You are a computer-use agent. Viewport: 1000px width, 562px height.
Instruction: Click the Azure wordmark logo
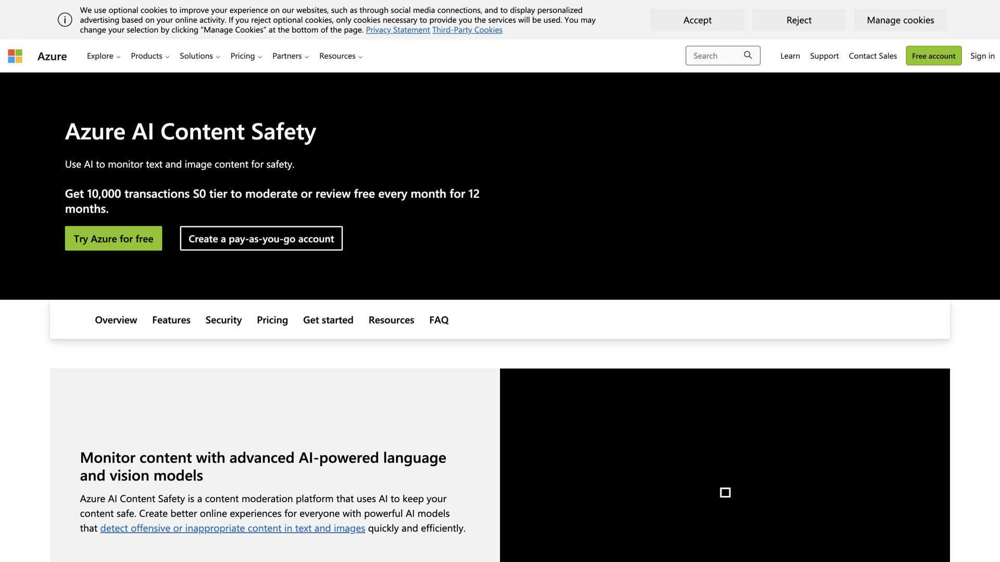pyautogui.click(x=52, y=56)
